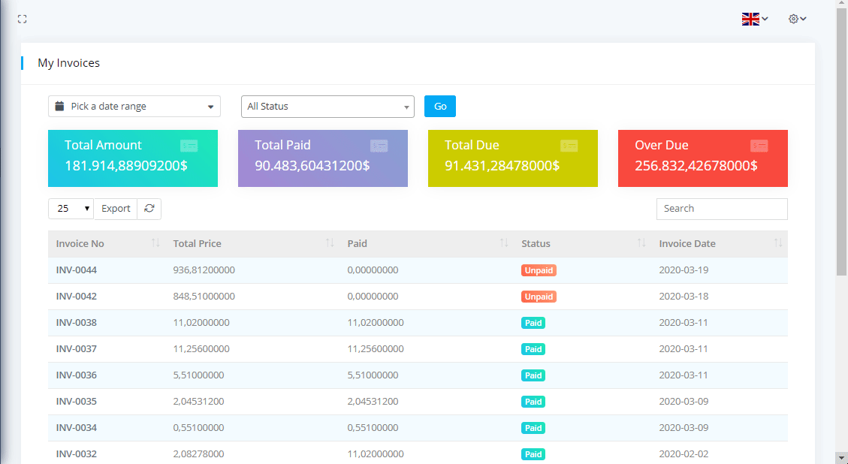Click the Total Paid card icon

click(x=379, y=146)
